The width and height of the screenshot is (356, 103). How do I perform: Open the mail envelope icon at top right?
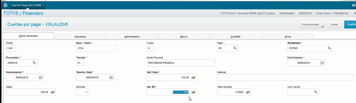coord(354,5)
